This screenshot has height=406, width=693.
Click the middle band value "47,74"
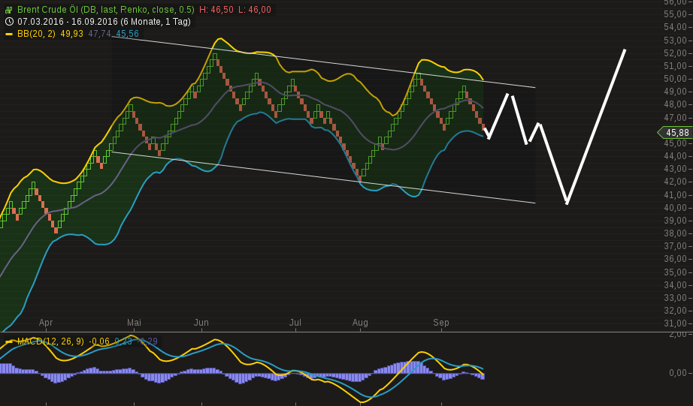coord(99,34)
